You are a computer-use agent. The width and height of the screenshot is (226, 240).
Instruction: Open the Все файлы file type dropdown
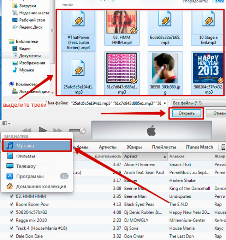coord(198,103)
